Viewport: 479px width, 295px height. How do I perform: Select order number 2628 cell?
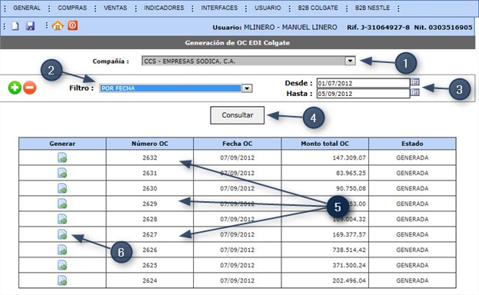[x=150, y=219]
